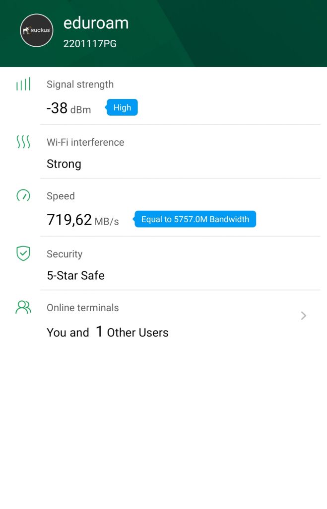Tap the Equal to 5757.0M Bandwidth badge

tap(195, 219)
